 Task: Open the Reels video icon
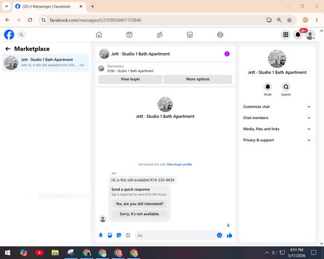point(129,34)
